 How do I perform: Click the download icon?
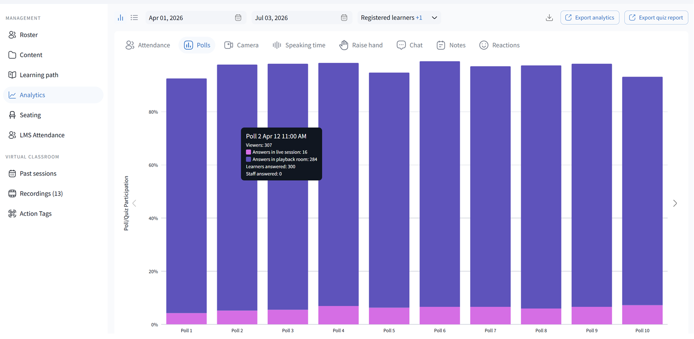549,18
